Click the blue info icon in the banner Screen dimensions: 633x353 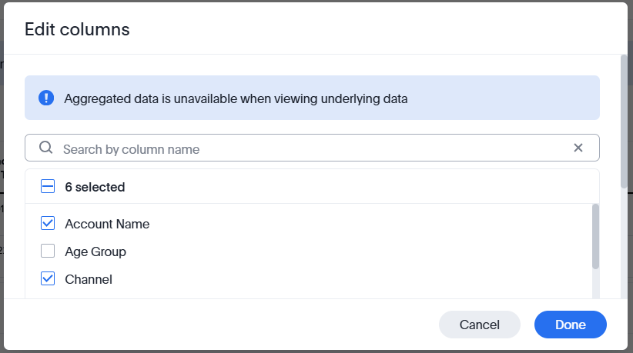[x=46, y=98]
